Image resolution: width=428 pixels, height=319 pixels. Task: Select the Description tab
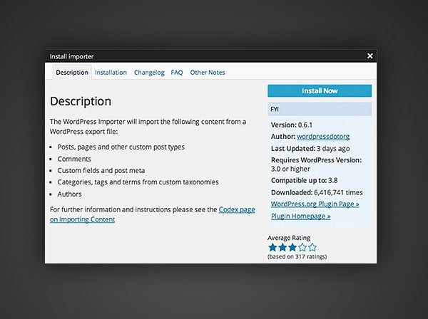pos(72,73)
